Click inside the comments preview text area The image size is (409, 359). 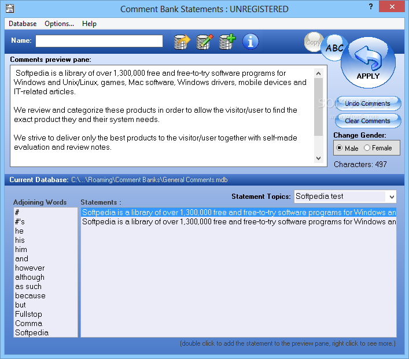pyautogui.click(x=162, y=116)
